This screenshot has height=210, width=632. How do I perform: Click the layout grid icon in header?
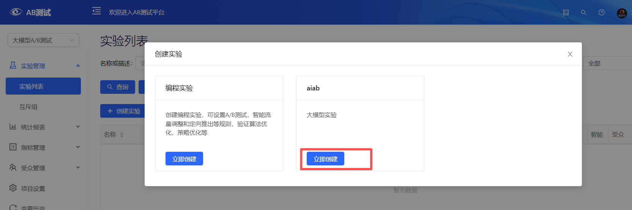click(x=566, y=12)
